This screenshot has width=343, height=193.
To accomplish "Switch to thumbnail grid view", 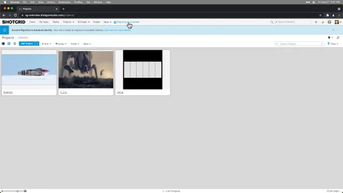I will click(x=9, y=44).
